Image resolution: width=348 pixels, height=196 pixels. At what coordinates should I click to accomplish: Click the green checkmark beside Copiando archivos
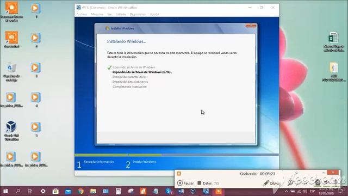point(109,68)
